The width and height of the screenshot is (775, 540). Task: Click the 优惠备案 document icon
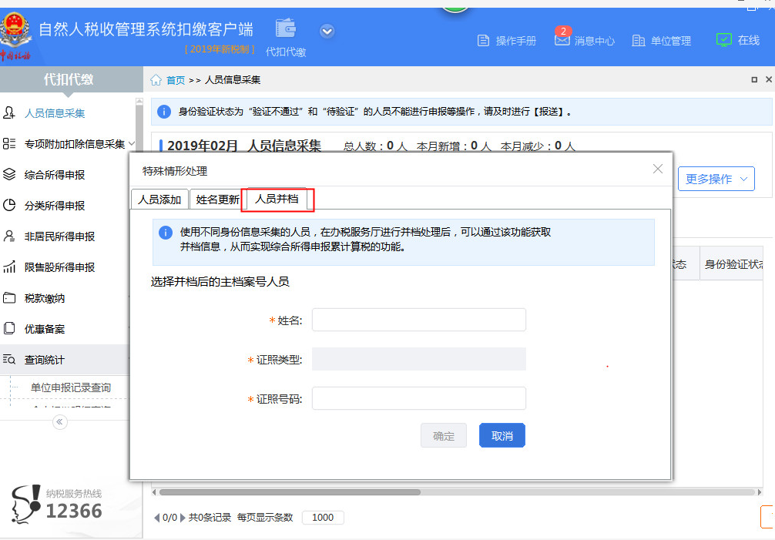[9, 329]
